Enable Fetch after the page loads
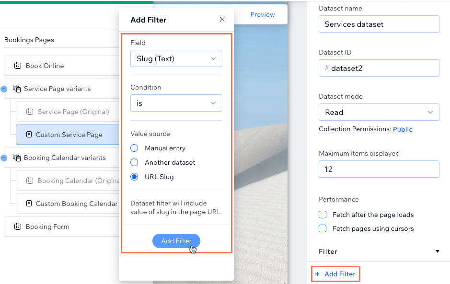Viewport: 450px width, 284px height. tap(323, 215)
